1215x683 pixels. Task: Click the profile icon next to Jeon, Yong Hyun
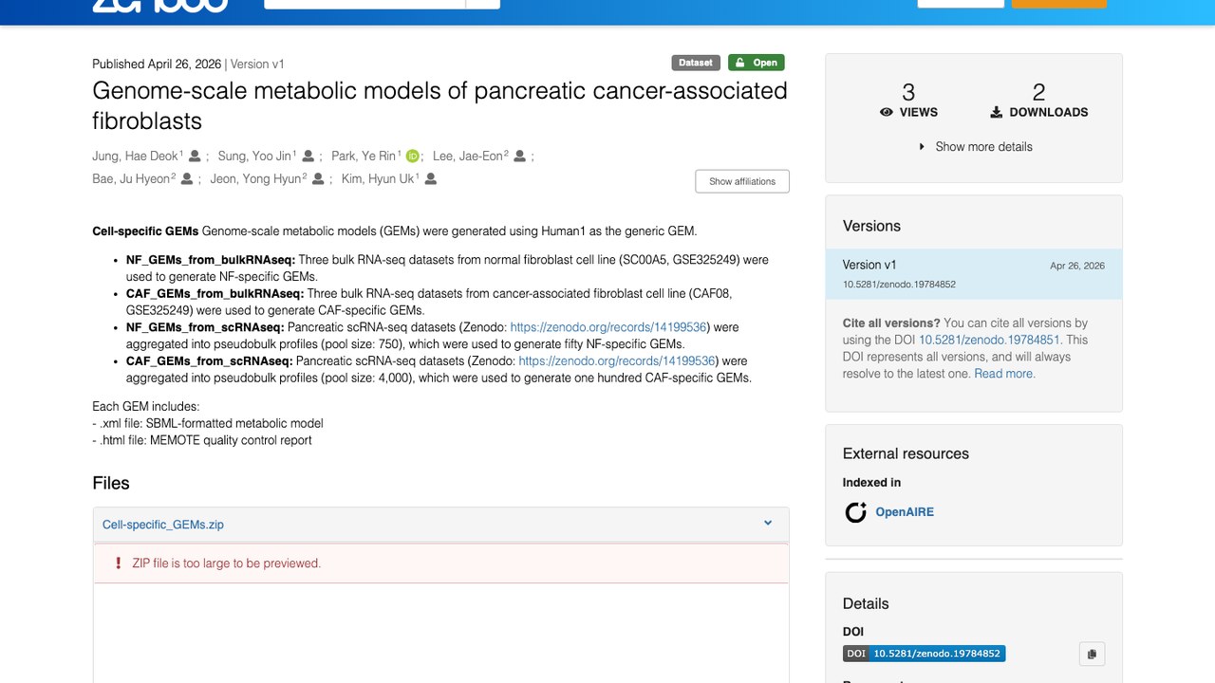[x=318, y=178]
